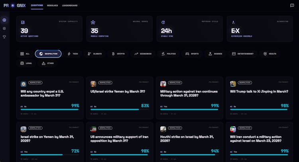Click the target icon in left sidebar

(4, 20)
